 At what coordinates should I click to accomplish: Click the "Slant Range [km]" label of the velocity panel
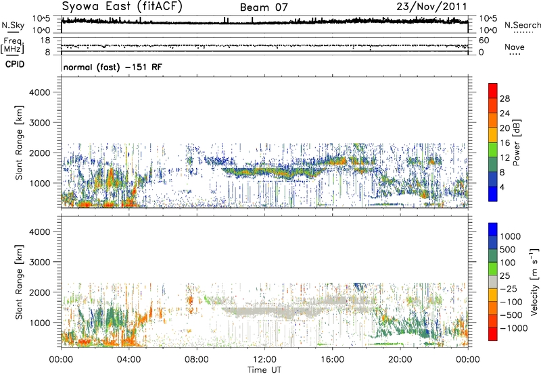tap(19, 282)
